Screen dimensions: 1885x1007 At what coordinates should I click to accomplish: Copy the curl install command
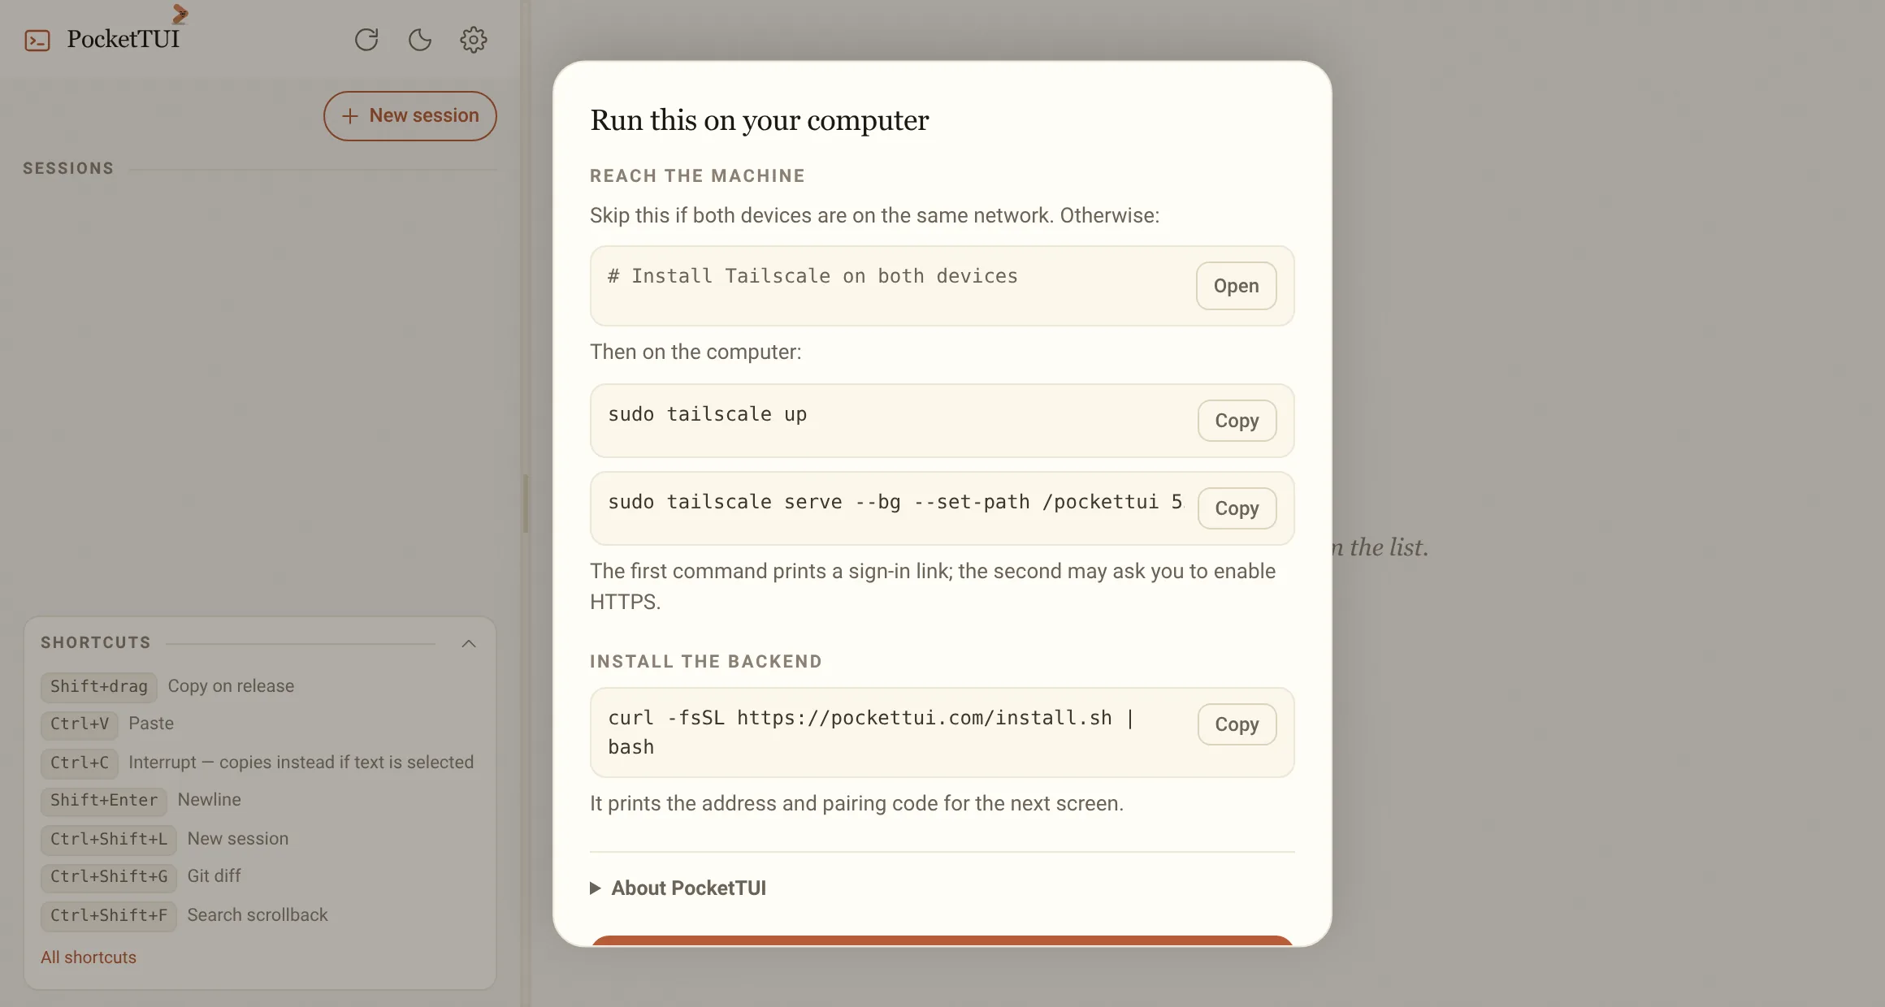1237,724
